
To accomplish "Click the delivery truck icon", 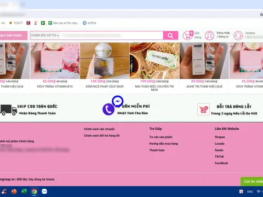I will [8, 110].
